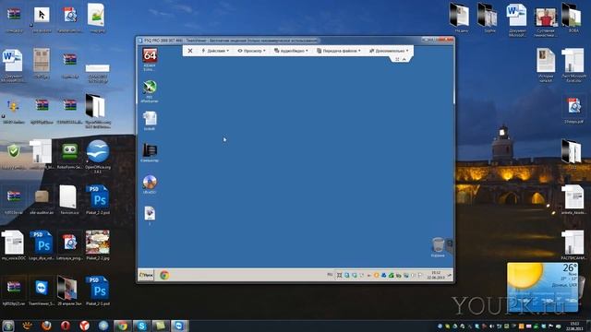Viewport: 591px width, 332px height.
Task: Launch Chrome from the remote taskbar
Action: [x=164, y=275]
